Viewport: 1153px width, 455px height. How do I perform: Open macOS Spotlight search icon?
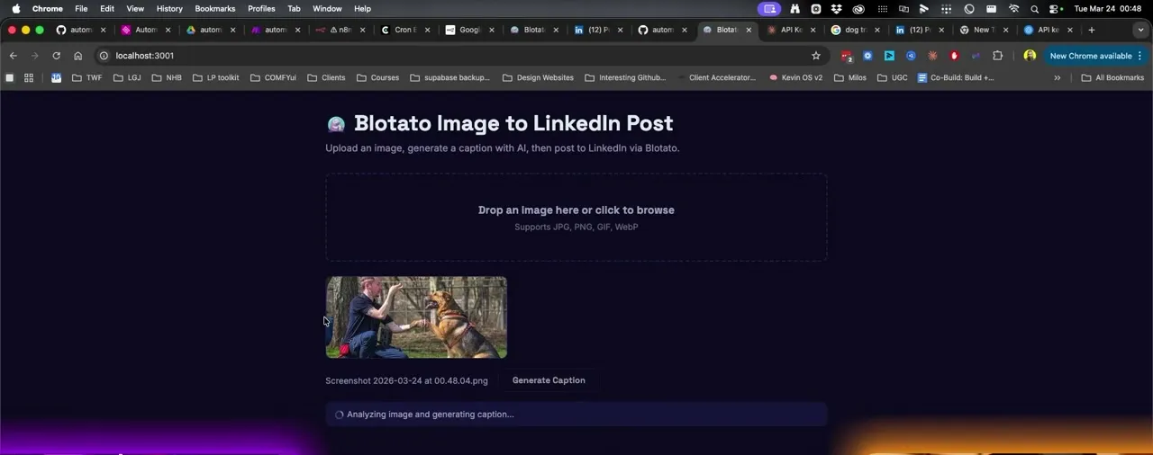[1034, 9]
